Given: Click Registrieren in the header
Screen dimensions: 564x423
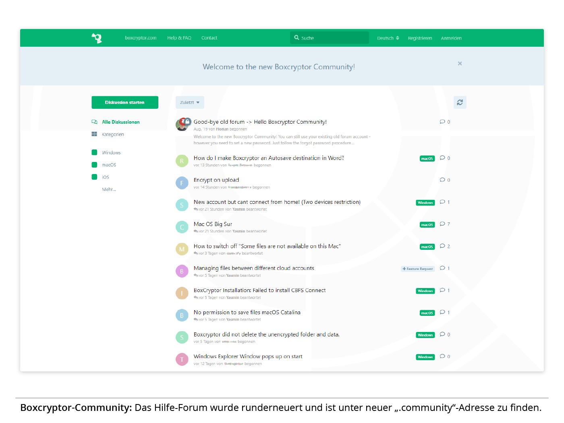Looking at the screenshot, I should click(x=420, y=38).
